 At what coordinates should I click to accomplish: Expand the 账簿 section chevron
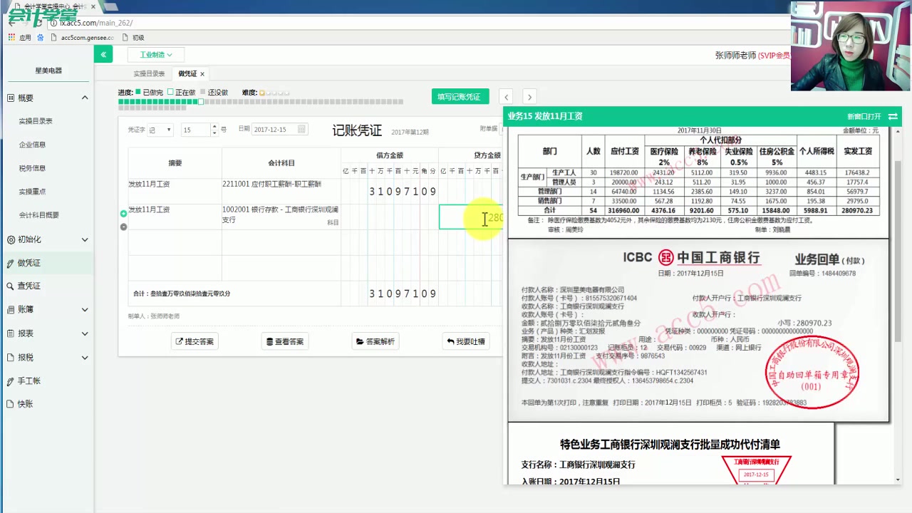tap(85, 309)
